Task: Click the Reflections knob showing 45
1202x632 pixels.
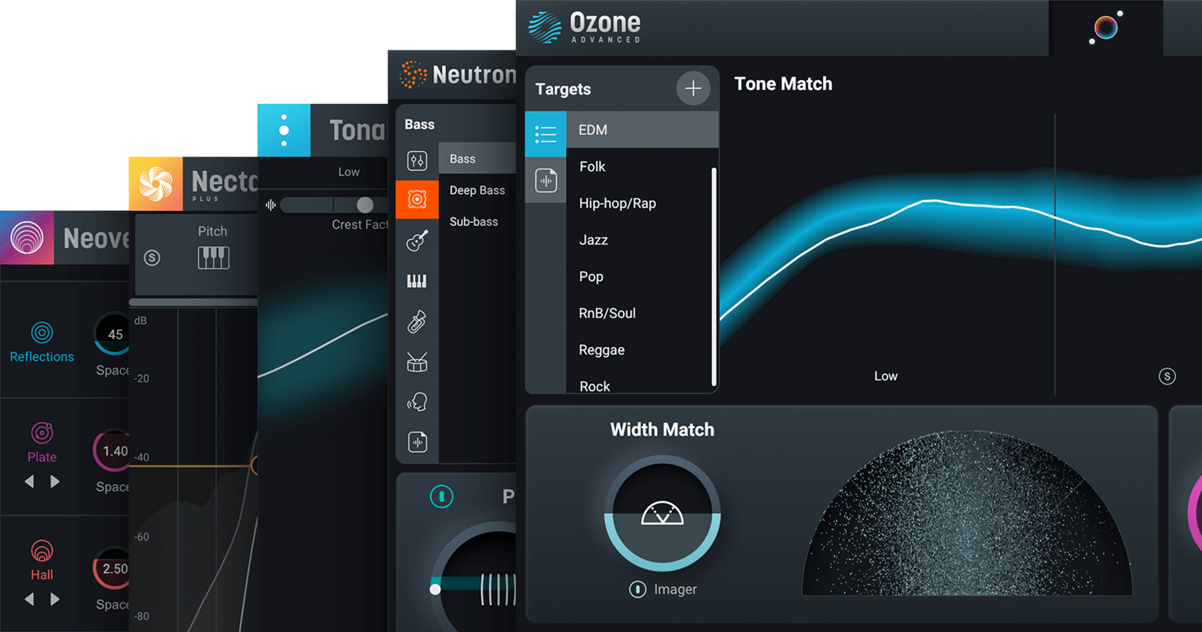Action: [113, 334]
